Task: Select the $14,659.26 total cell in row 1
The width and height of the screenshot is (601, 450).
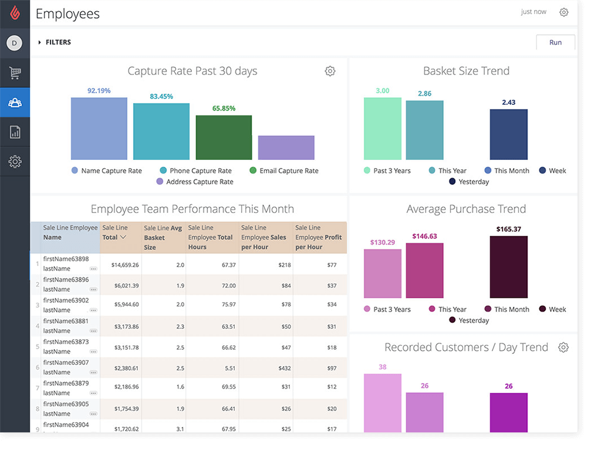Action: click(120, 264)
